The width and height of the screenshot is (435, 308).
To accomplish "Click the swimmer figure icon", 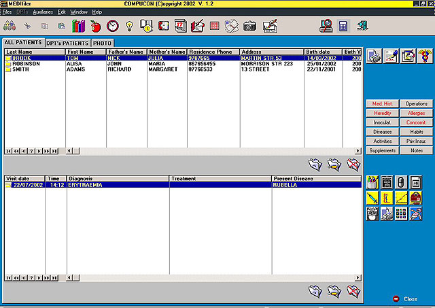I will coord(415,213).
